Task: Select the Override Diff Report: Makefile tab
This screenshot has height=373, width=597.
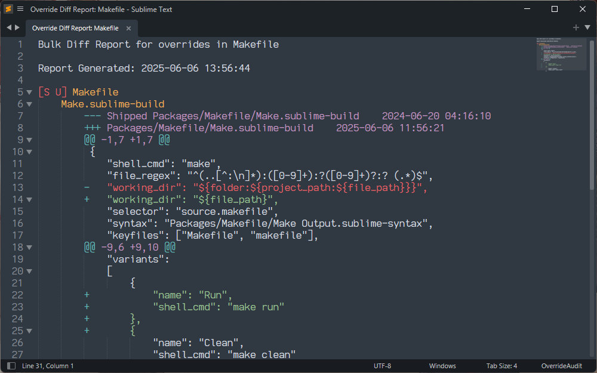Action: [x=75, y=28]
